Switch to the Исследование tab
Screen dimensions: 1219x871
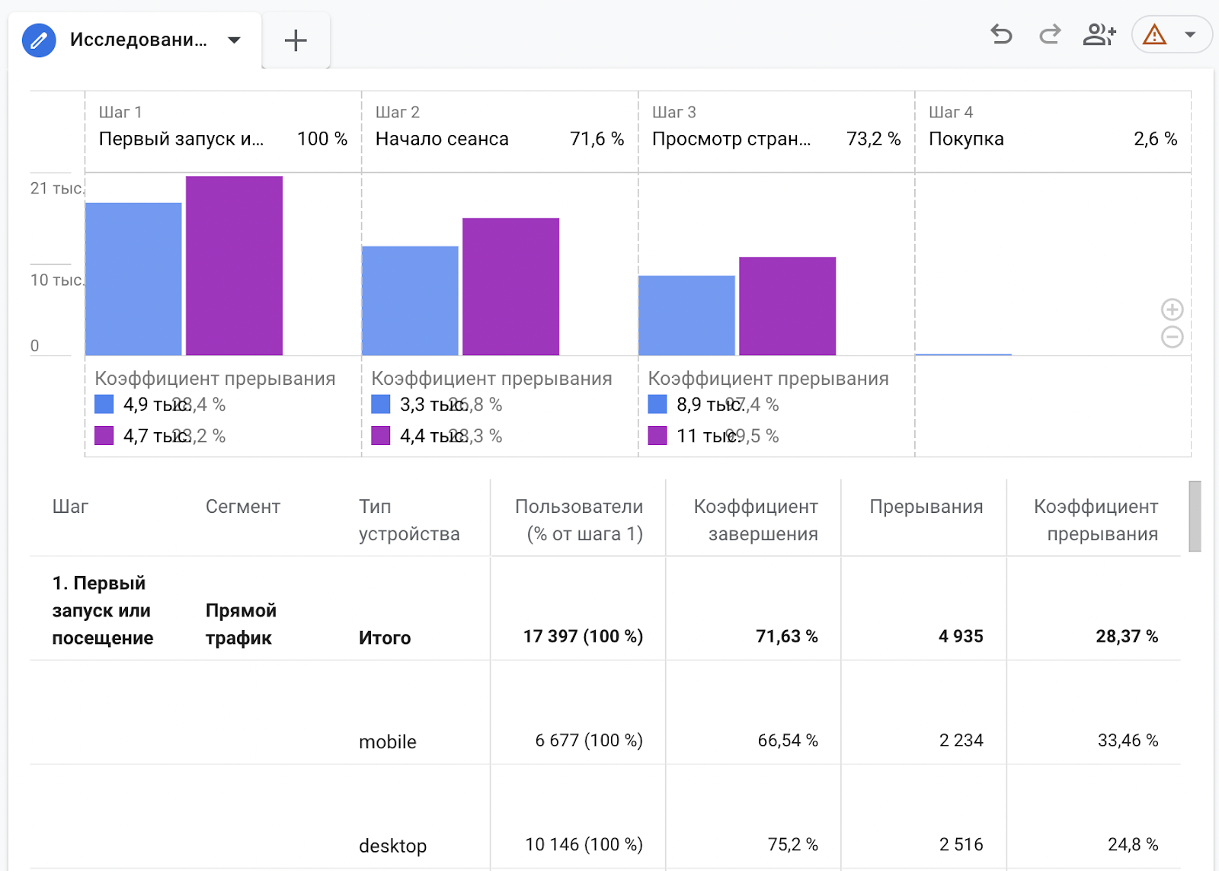tap(137, 40)
